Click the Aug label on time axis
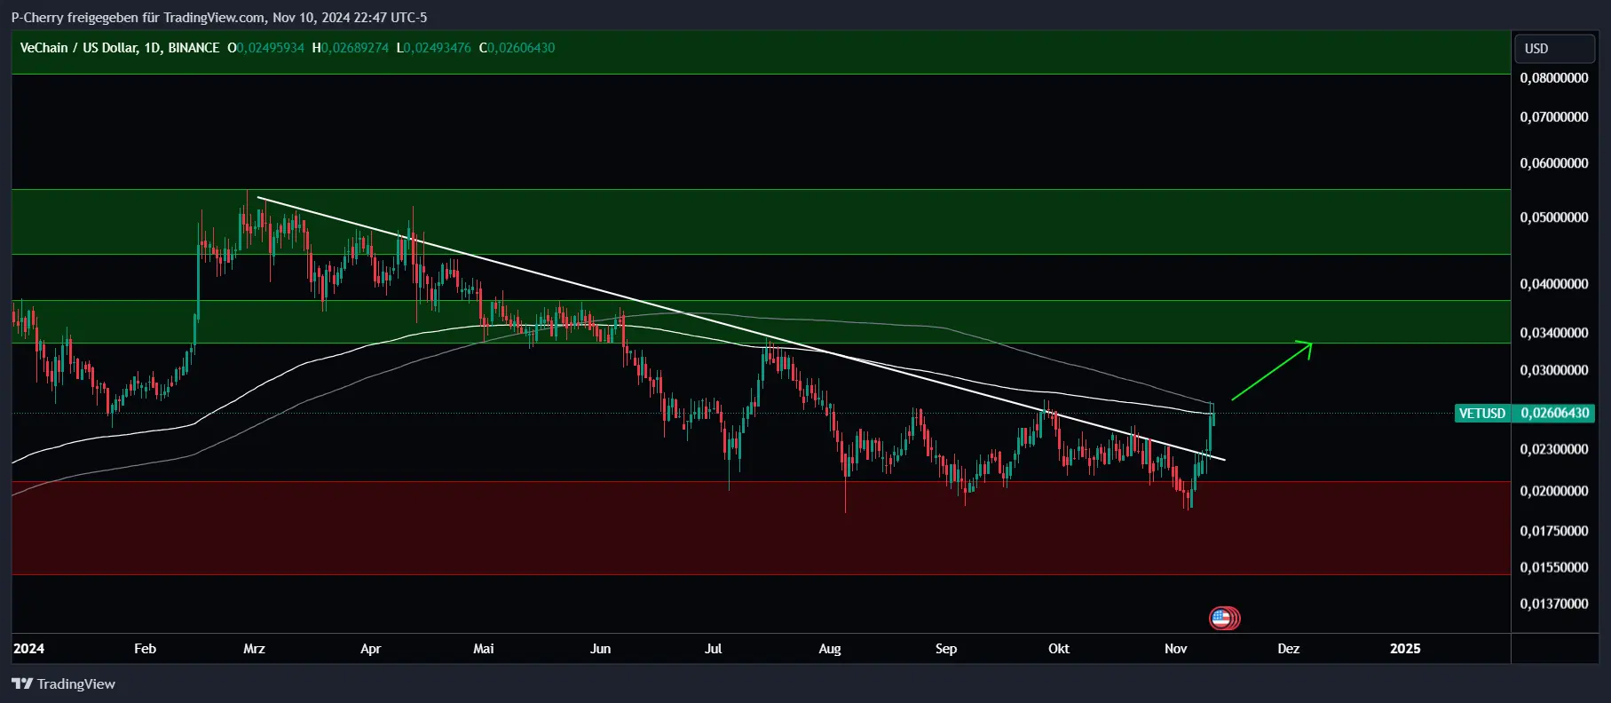This screenshot has height=703, width=1611. [830, 649]
